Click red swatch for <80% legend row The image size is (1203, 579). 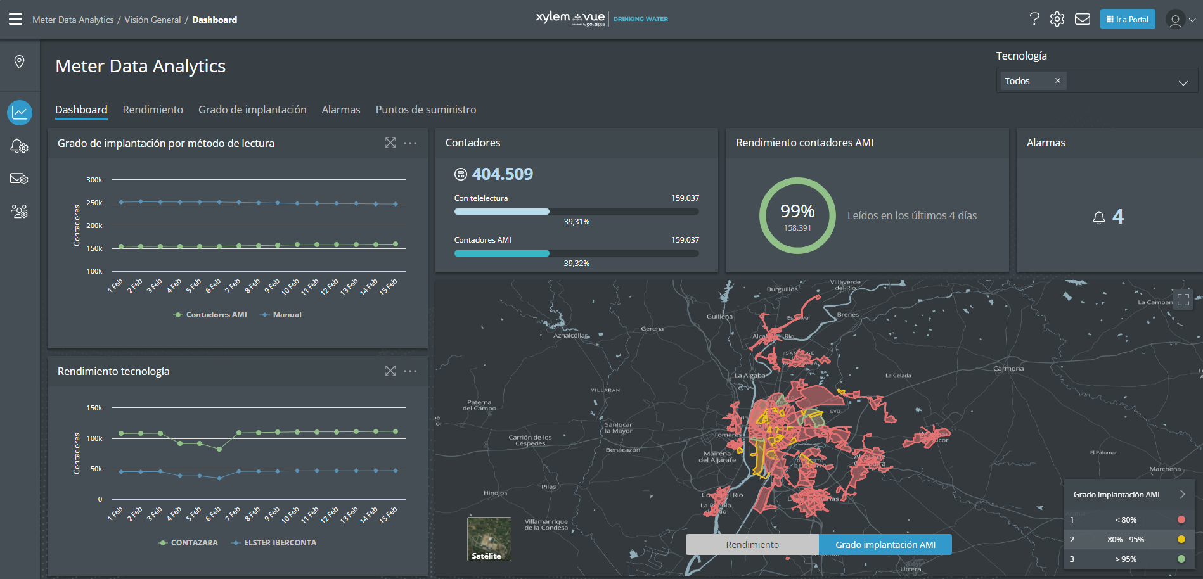tap(1181, 519)
